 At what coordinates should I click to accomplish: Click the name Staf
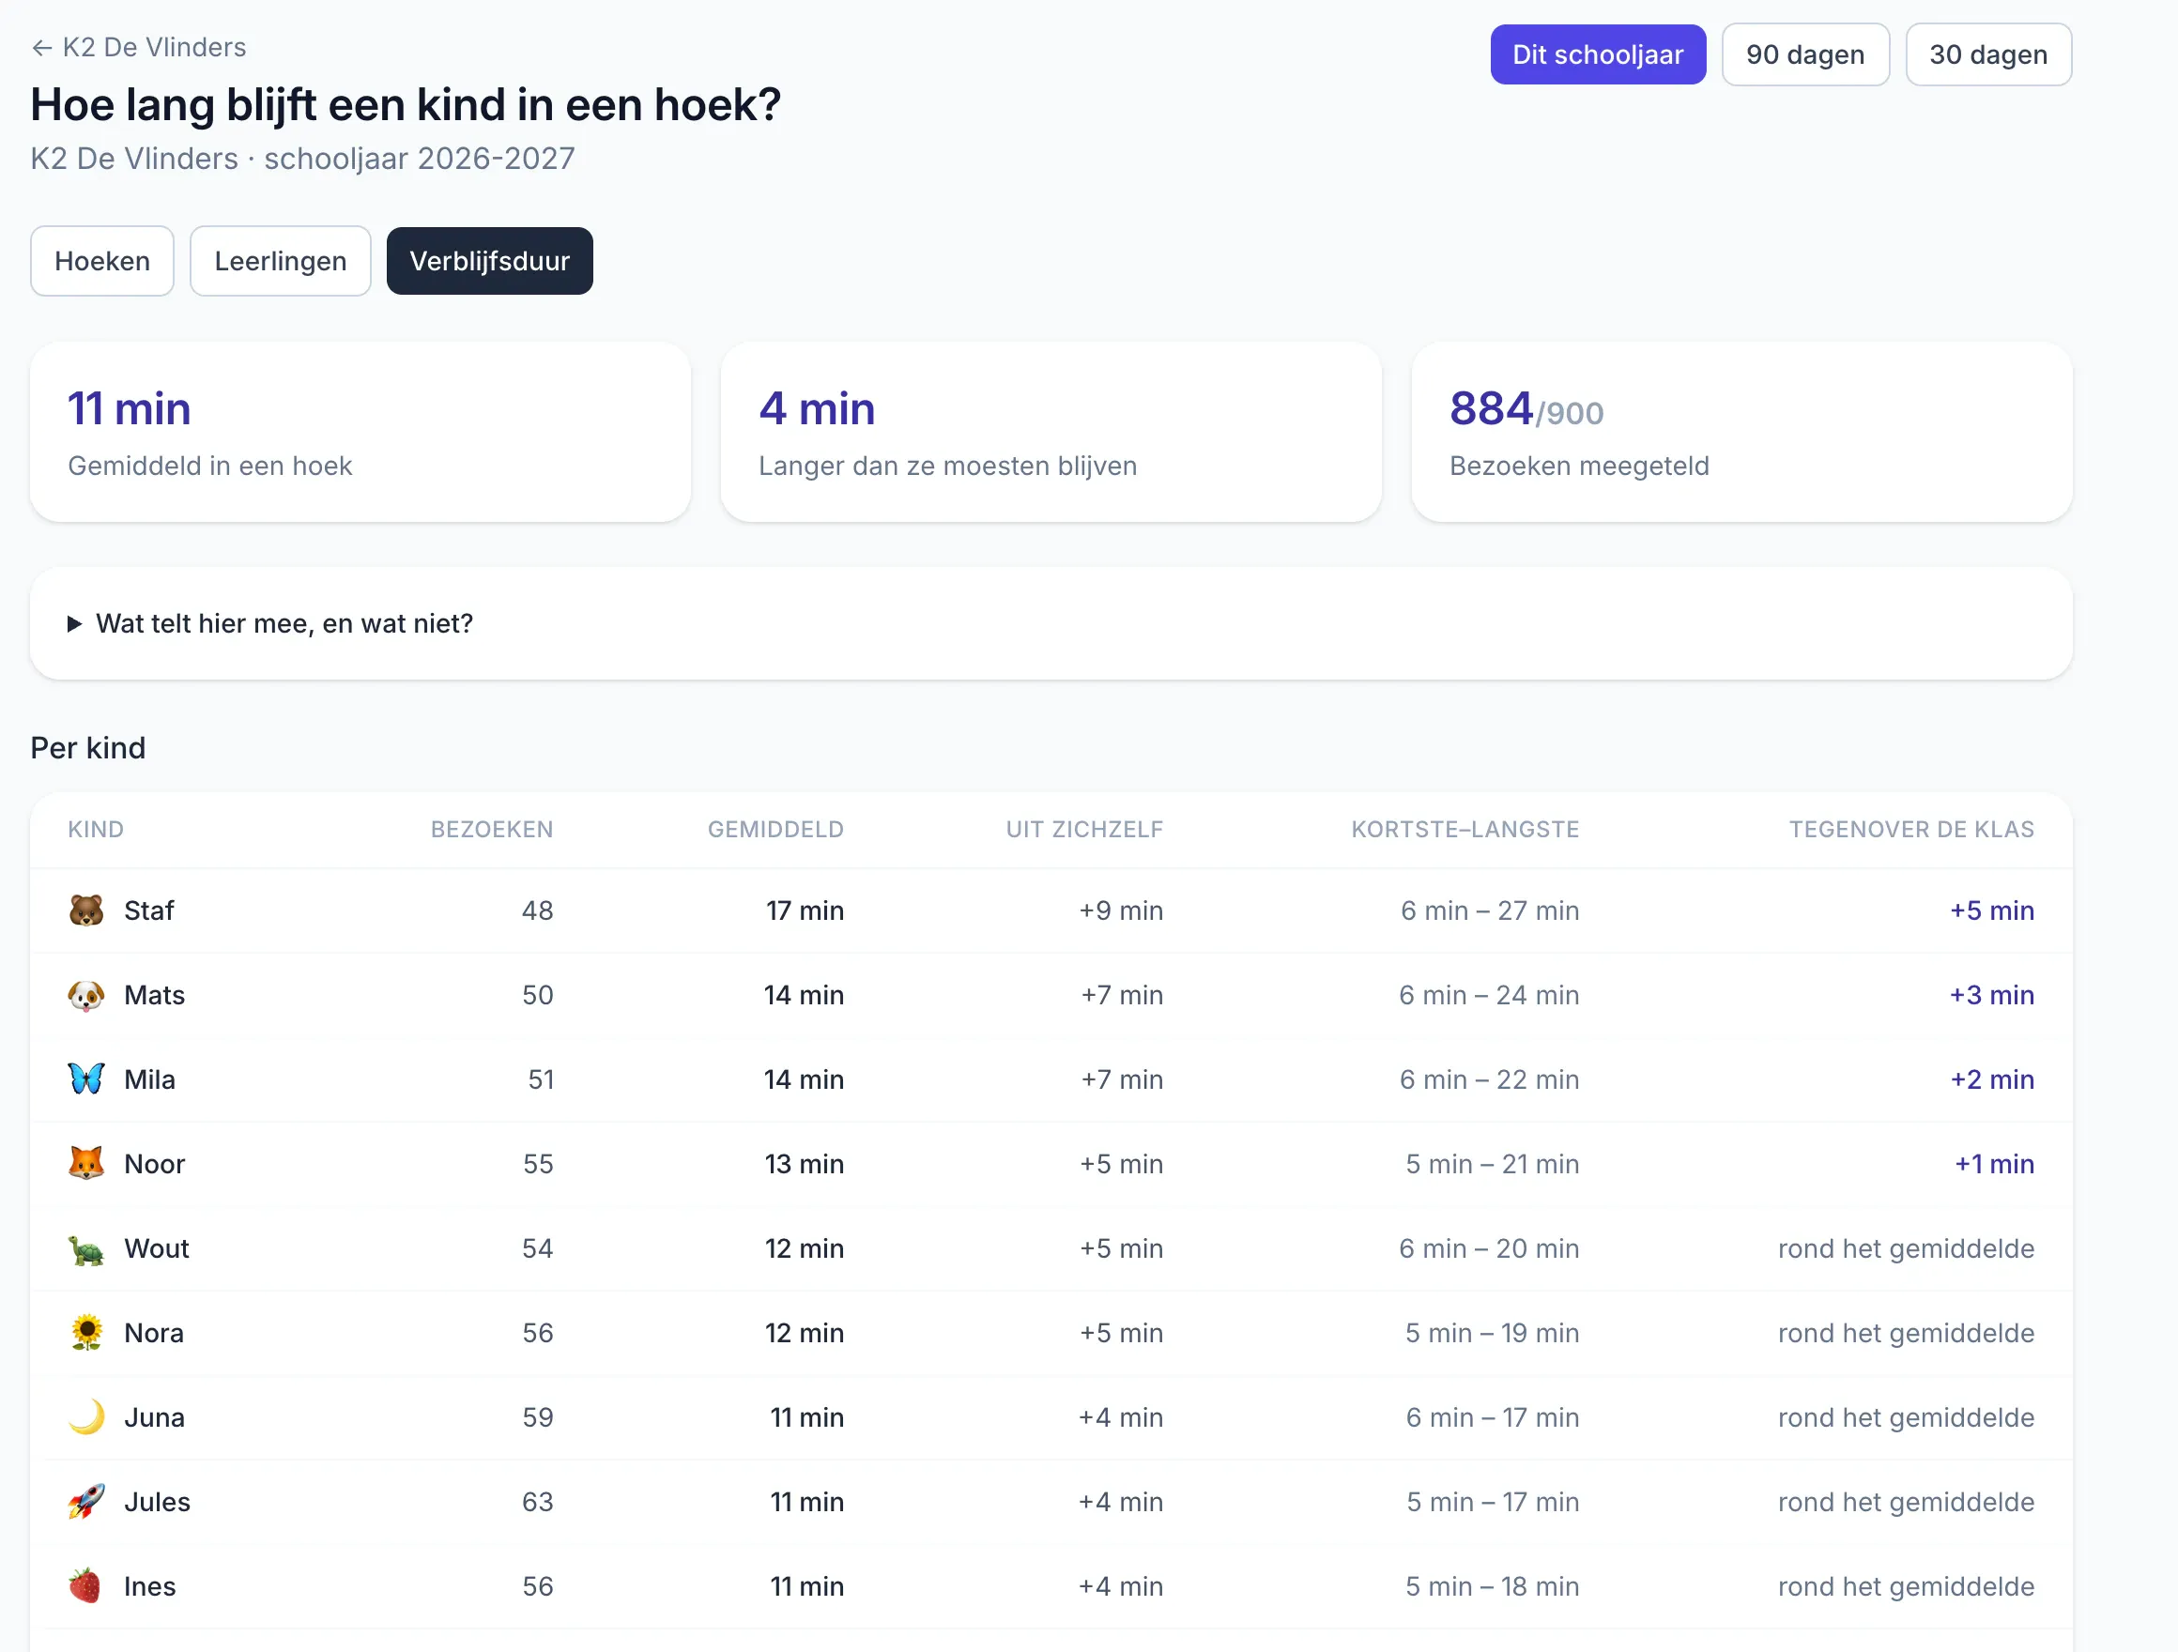(x=148, y=910)
